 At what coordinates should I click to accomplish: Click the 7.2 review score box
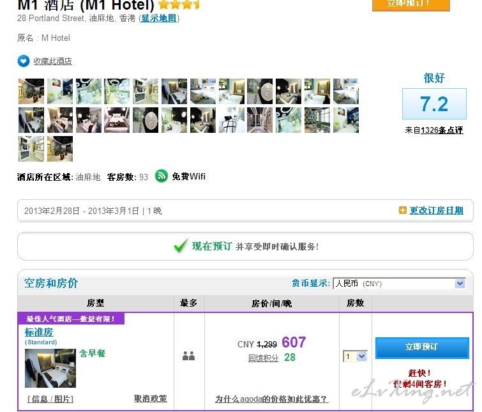point(434,103)
